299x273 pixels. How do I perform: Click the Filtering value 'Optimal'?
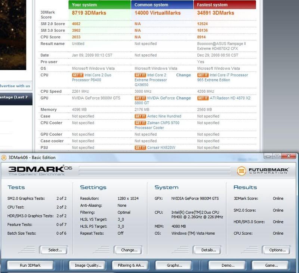point(124,212)
